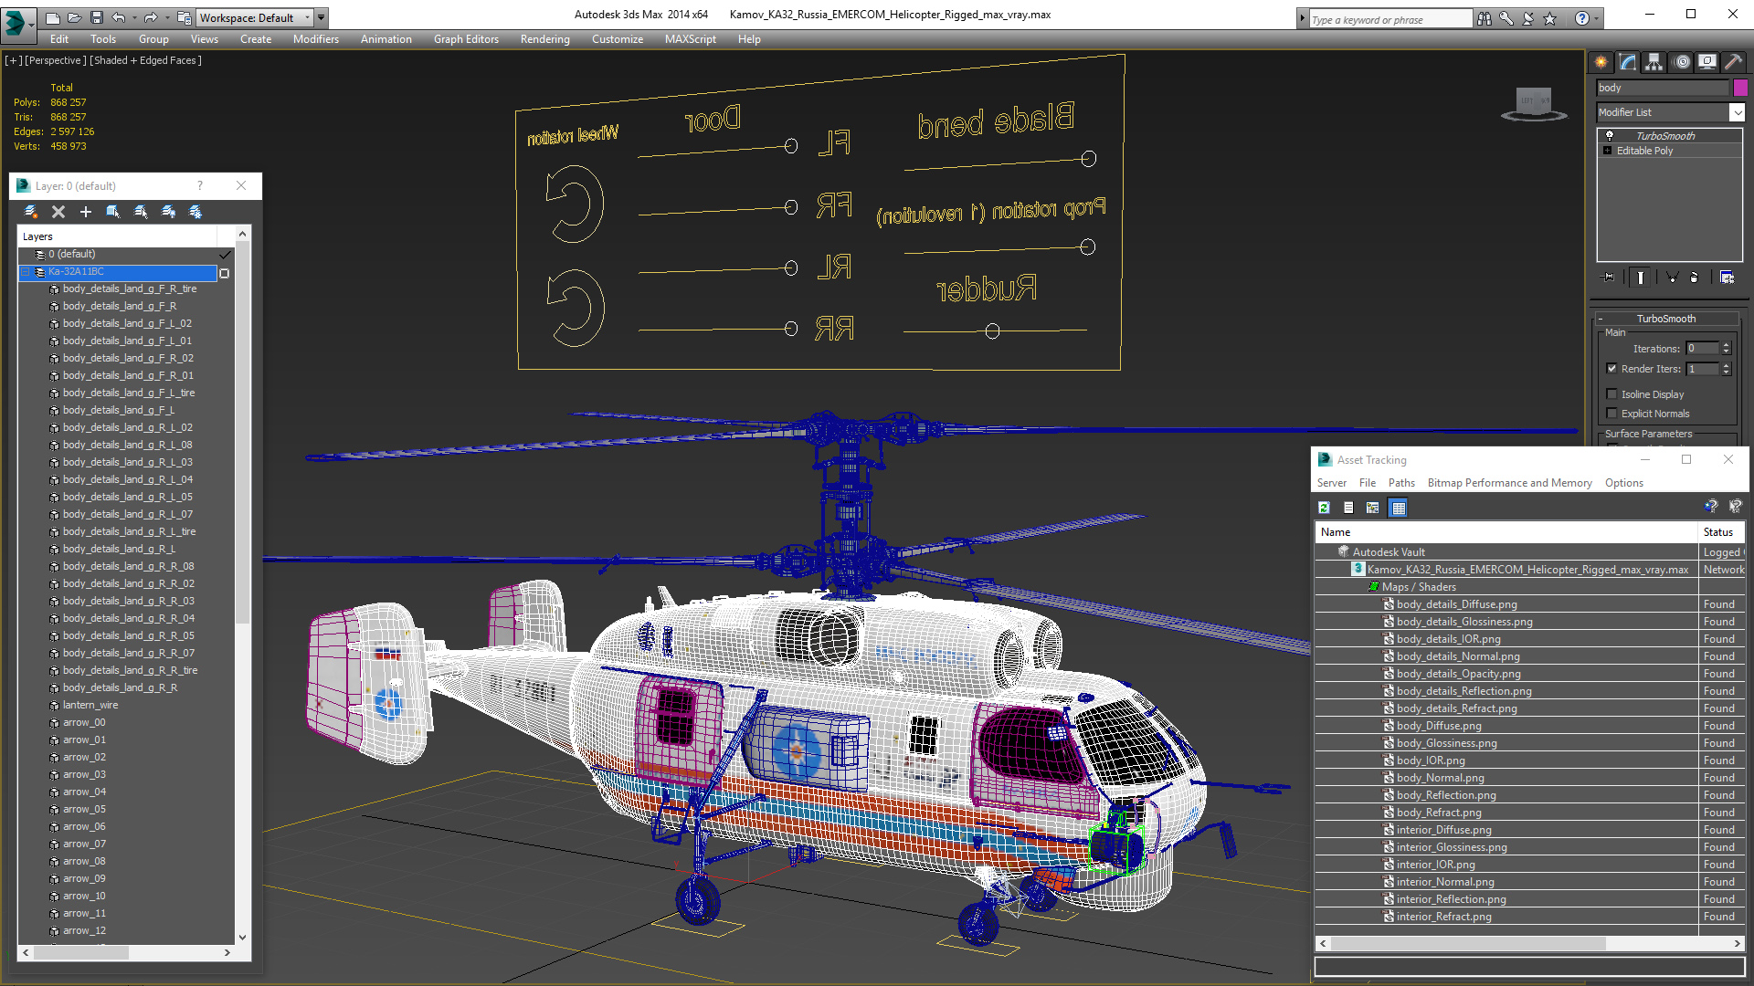This screenshot has width=1754, height=986.
Task: Enable Isoline Display checkbox
Action: tap(1612, 394)
